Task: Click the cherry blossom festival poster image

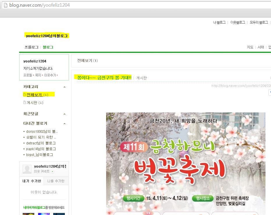Action: pyautogui.click(x=186, y=163)
